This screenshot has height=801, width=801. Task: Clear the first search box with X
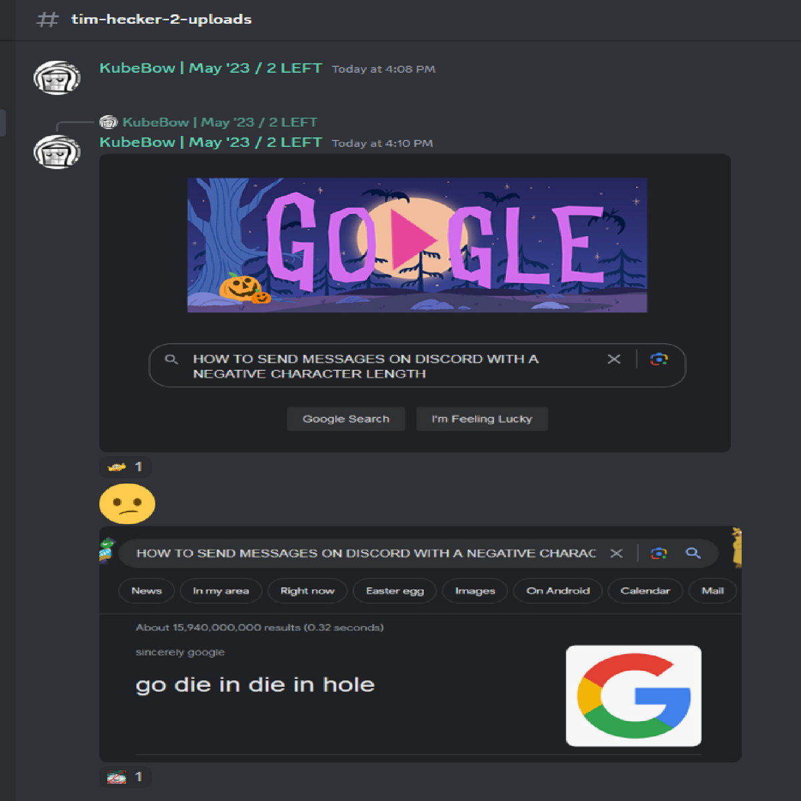(614, 359)
